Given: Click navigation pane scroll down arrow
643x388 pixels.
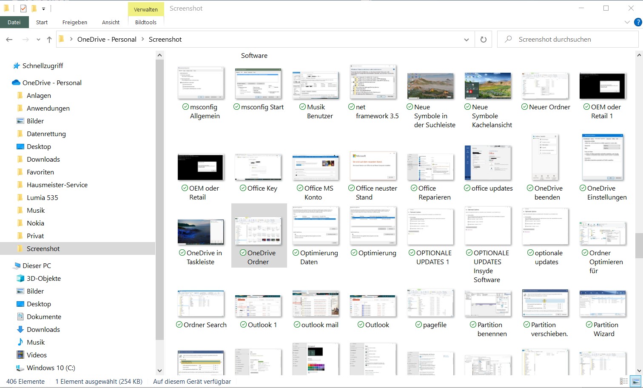Looking at the screenshot, I should click(x=159, y=371).
